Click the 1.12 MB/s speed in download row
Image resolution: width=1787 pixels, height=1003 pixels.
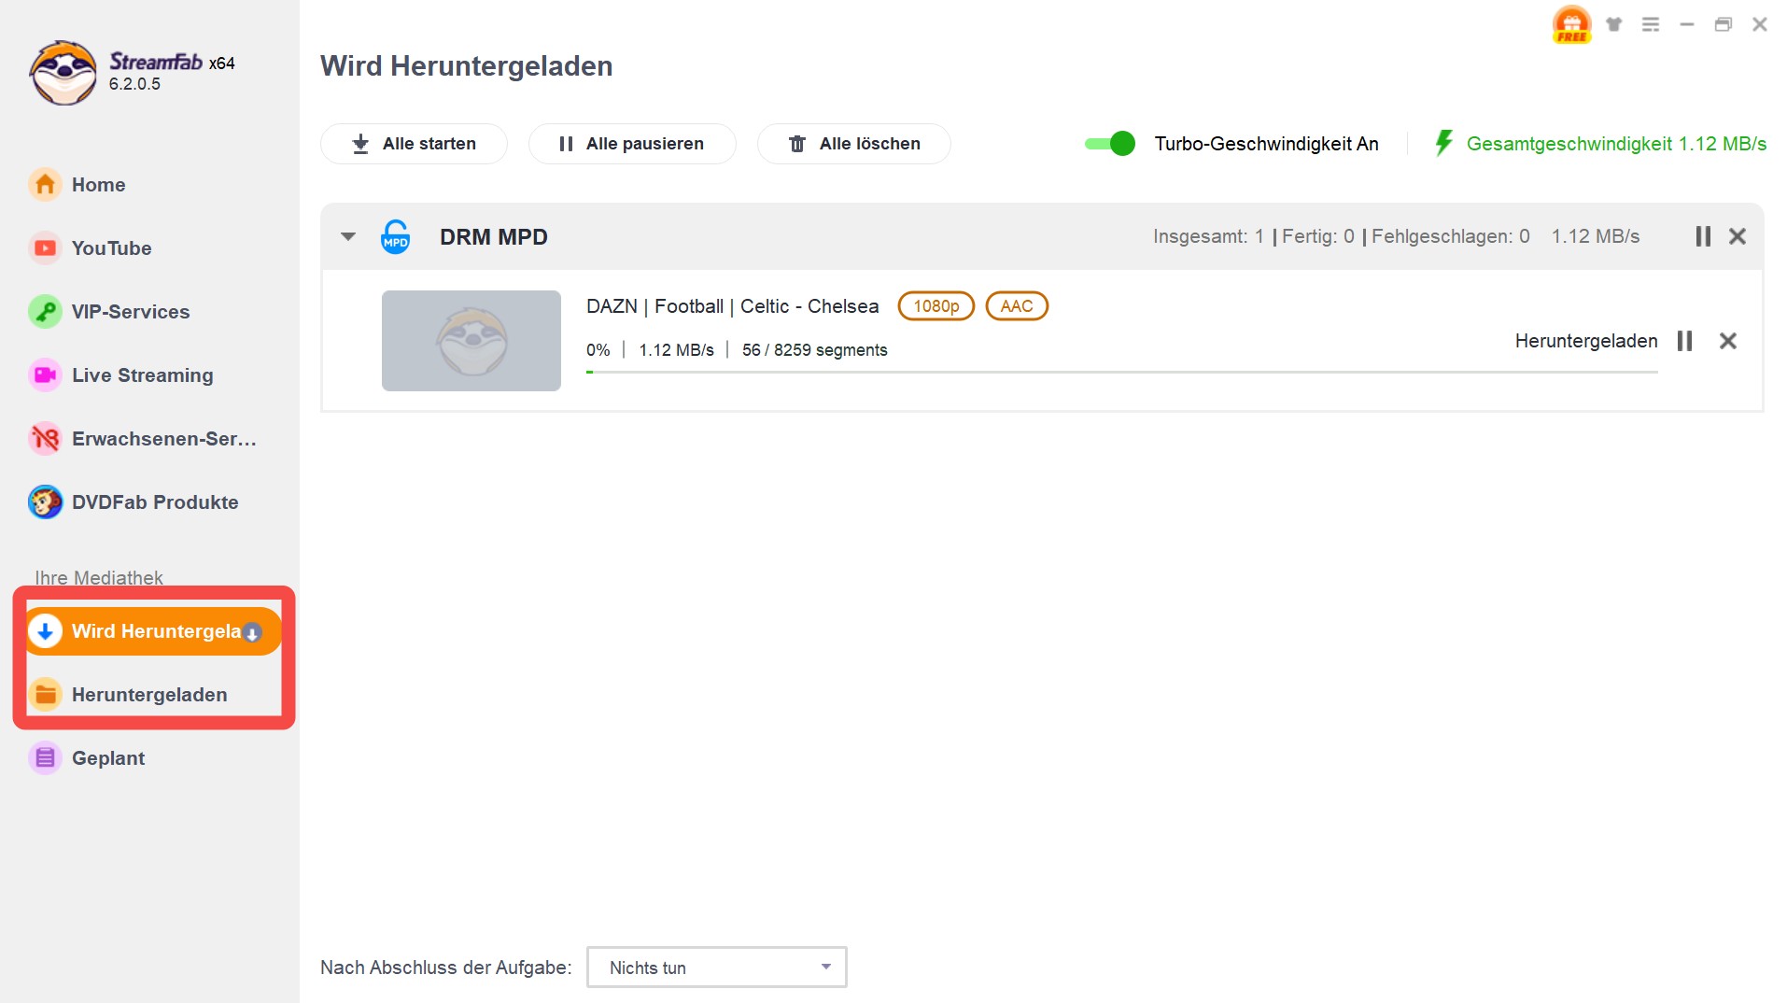tap(676, 350)
